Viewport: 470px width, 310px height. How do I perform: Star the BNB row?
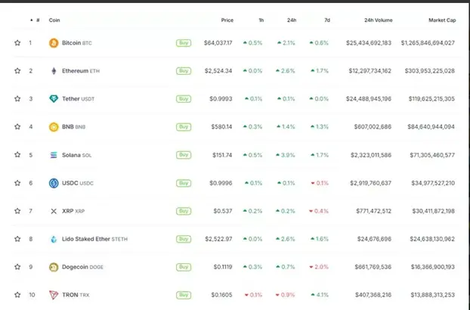tap(17, 126)
